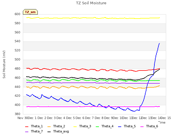This screenshot has height=137, width=183.
Task: Select the Theta_5 legend label
Action: pos(130,126)
